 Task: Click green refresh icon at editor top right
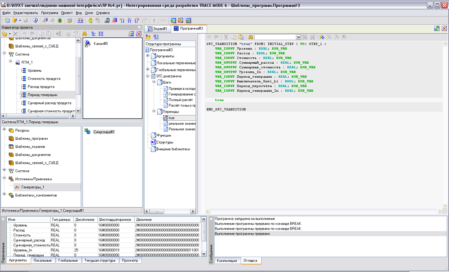tap(437, 28)
